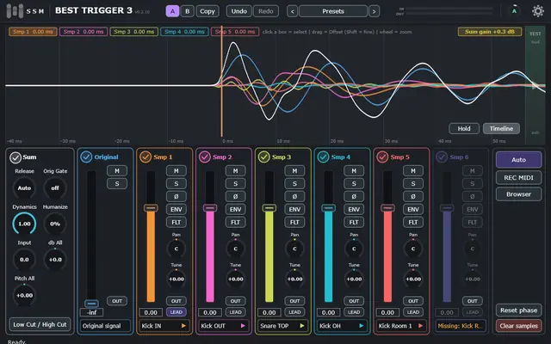Click the Release Auto knob

(24, 187)
